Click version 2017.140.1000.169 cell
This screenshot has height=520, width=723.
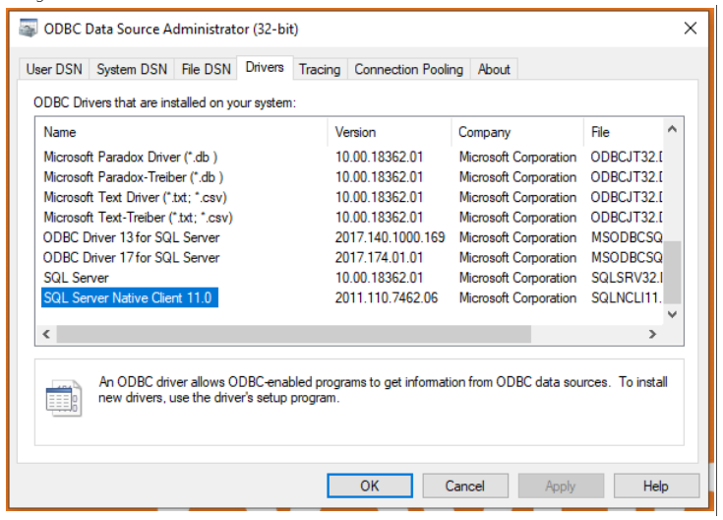[391, 237]
